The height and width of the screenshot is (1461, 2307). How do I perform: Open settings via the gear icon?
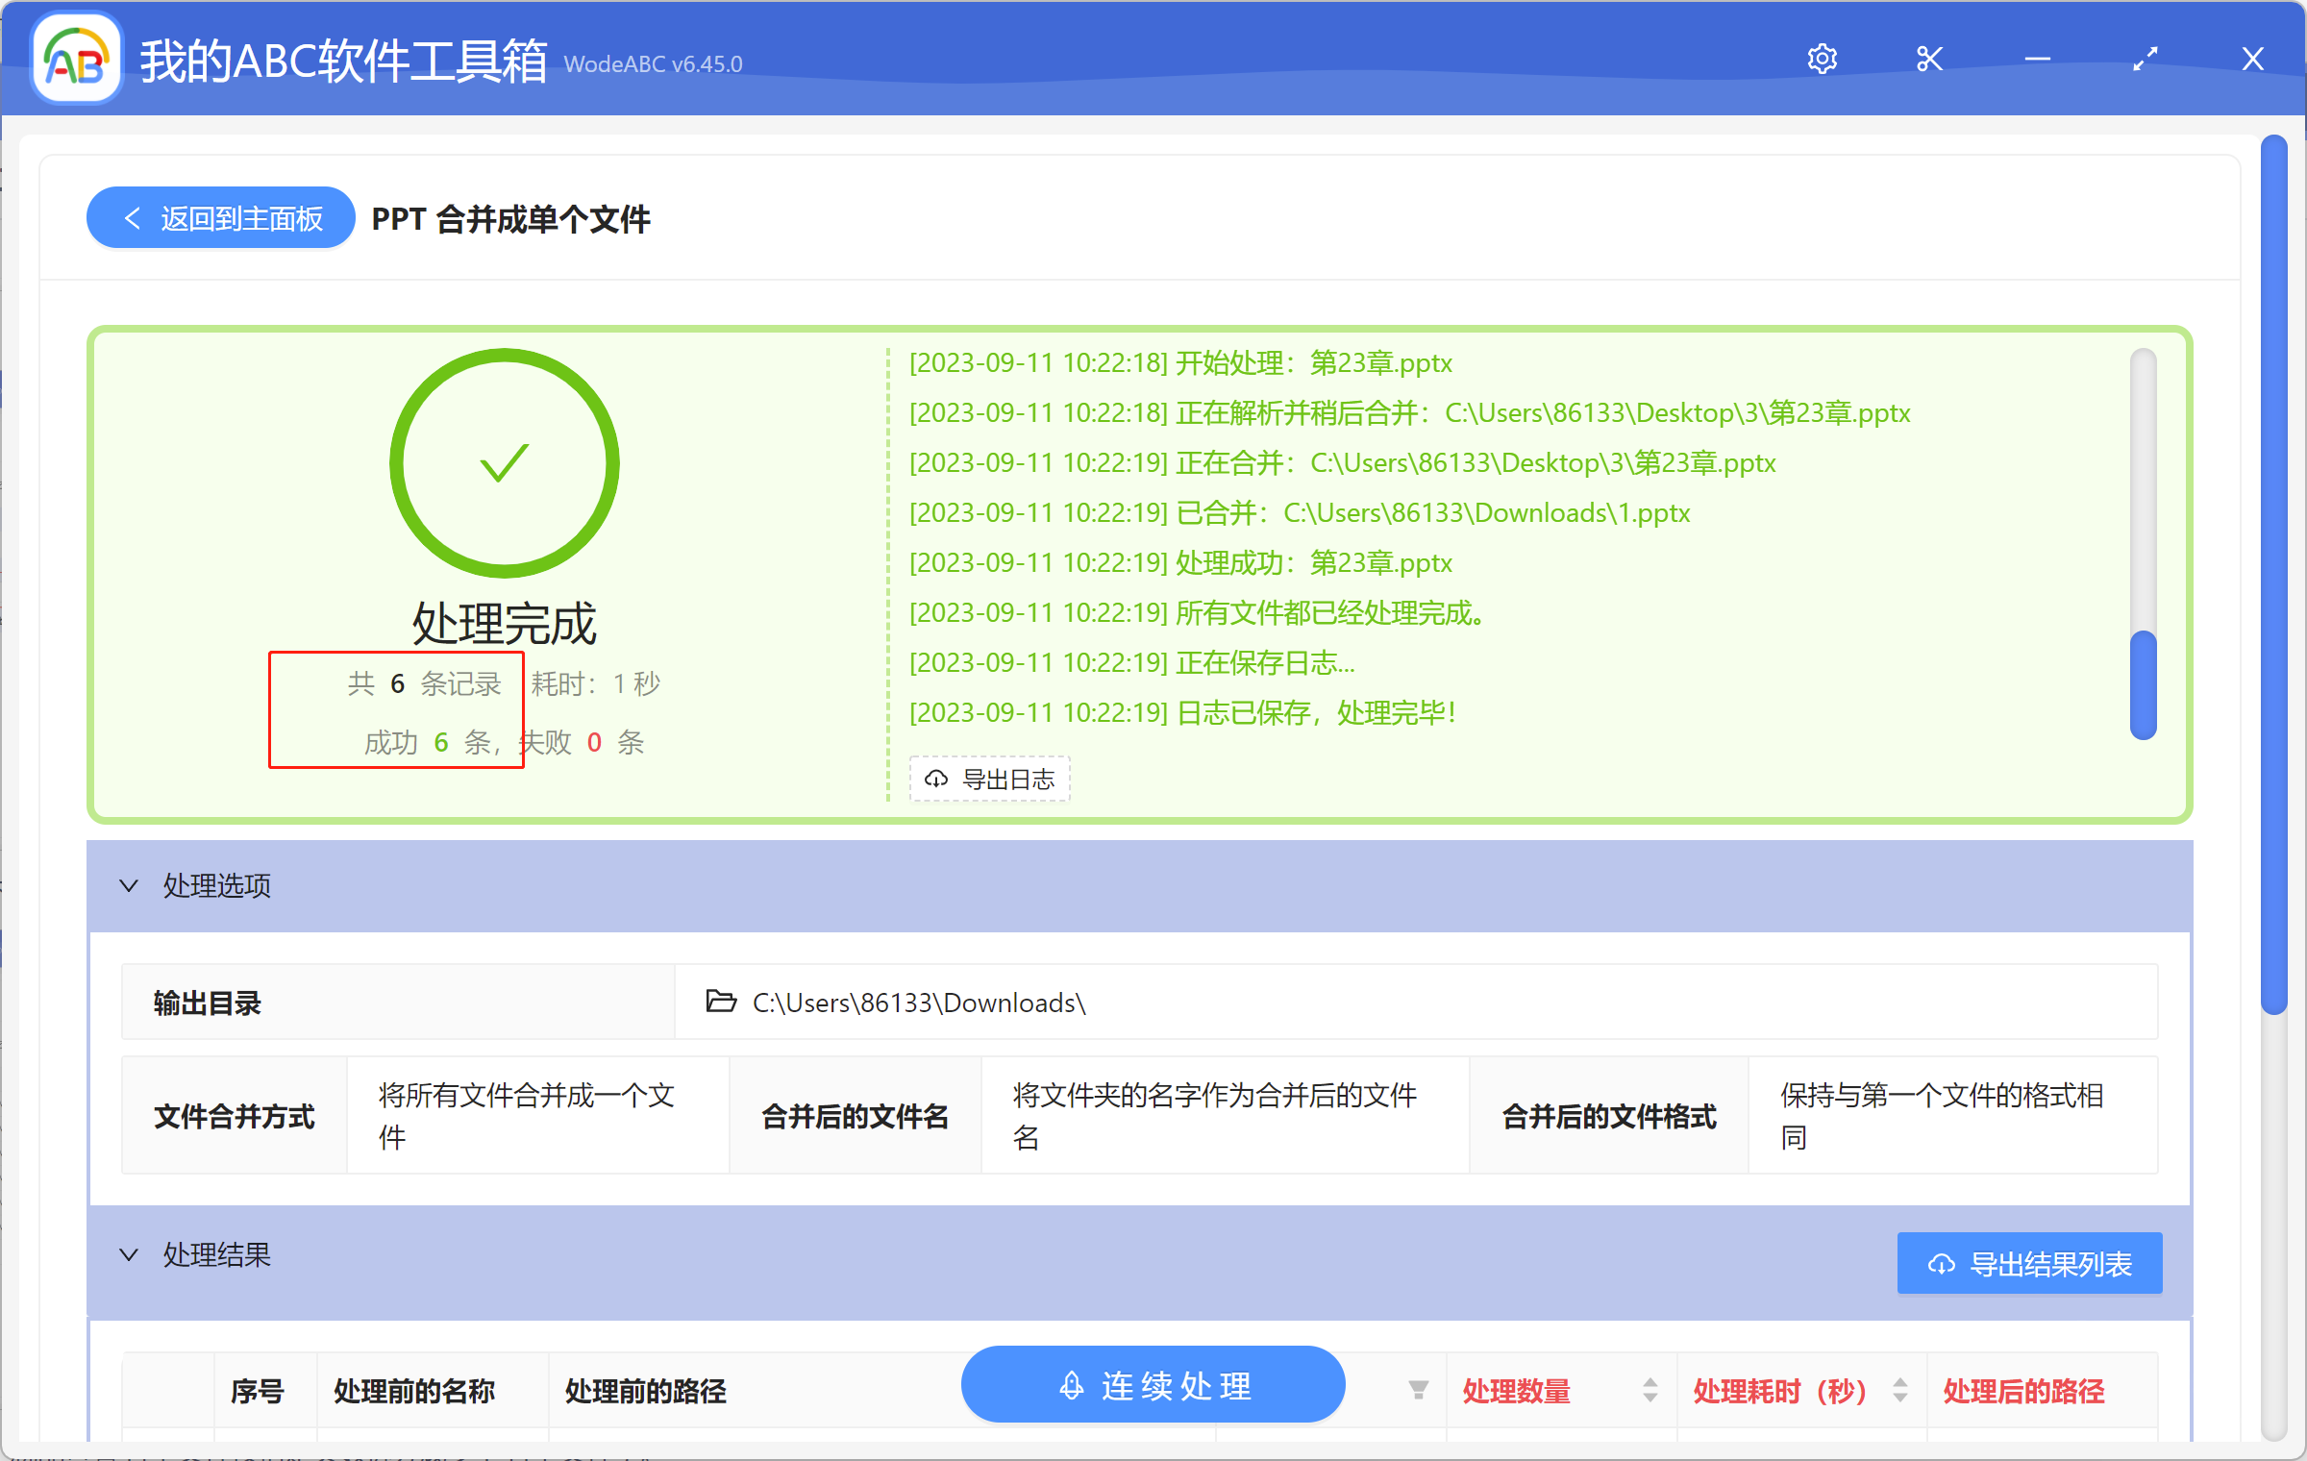(1822, 60)
